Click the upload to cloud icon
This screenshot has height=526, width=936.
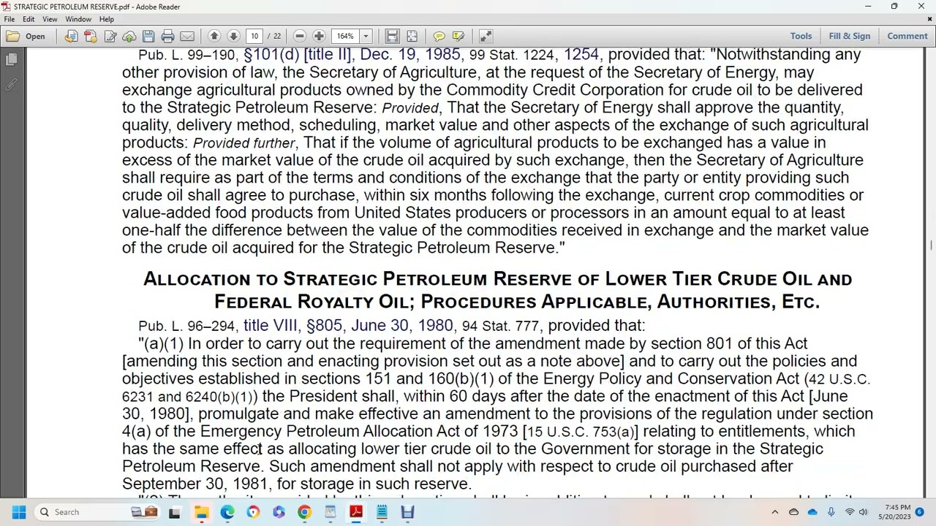tap(129, 36)
